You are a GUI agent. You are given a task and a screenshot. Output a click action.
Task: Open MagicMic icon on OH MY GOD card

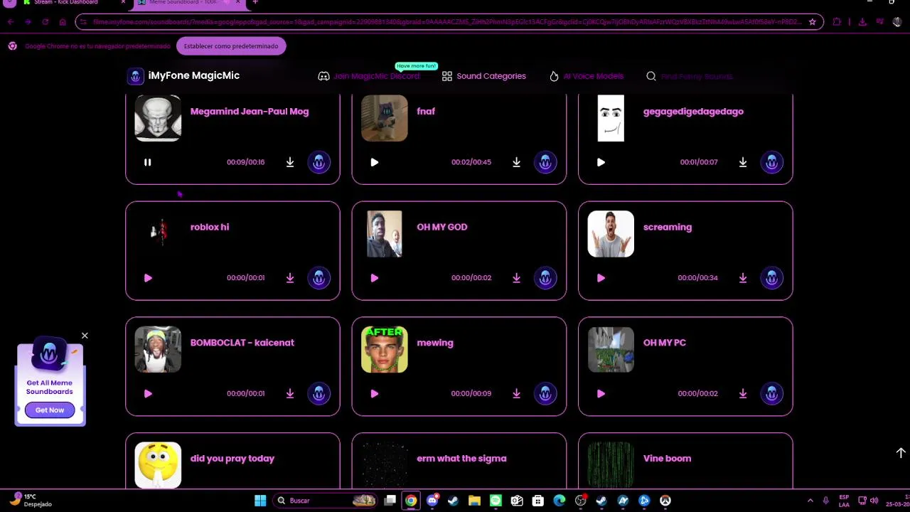[545, 278]
